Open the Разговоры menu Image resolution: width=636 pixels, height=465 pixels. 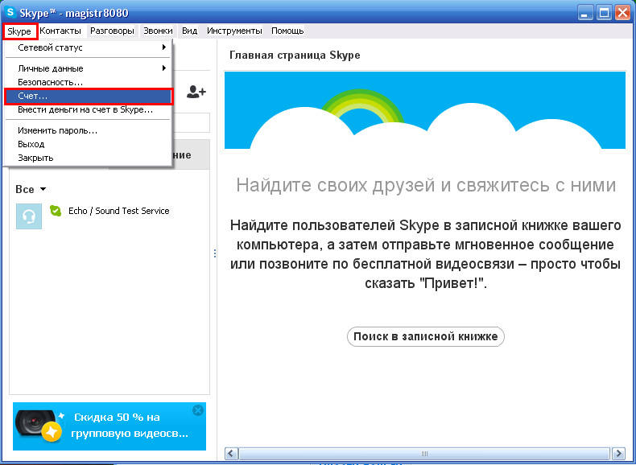(112, 31)
